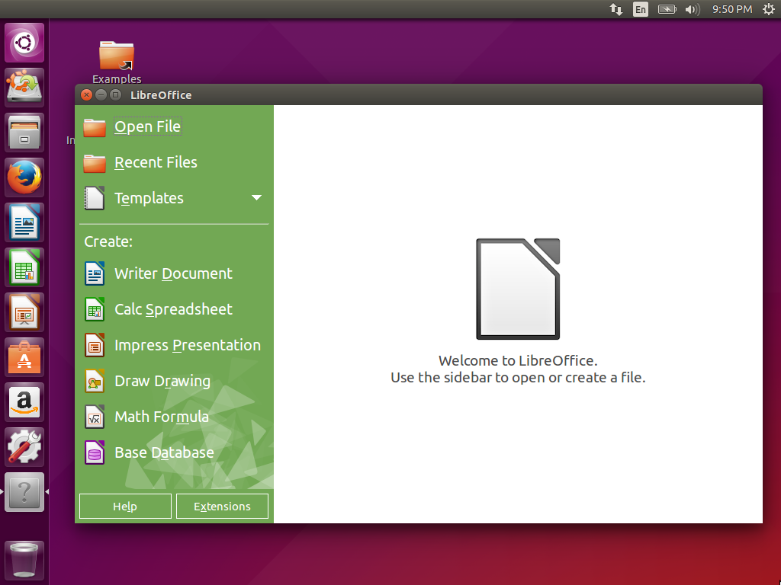The image size is (781, 585).
Task: Launch the Ubuntu installer from the launcher
Action: 24,88
